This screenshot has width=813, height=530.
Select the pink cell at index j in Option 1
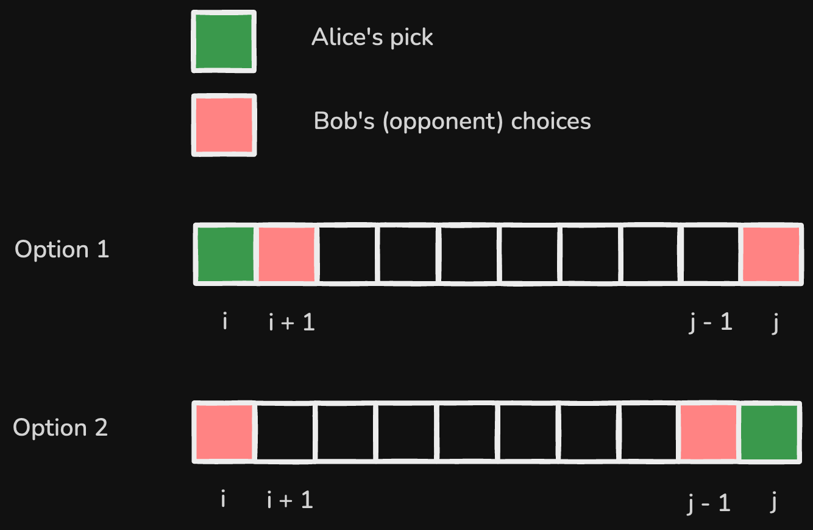[771, 254]
